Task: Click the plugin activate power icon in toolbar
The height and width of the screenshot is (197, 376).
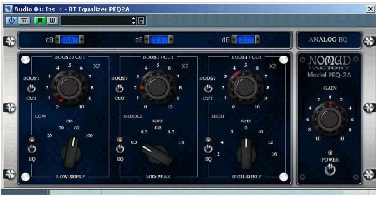Action: pos(12,20)
